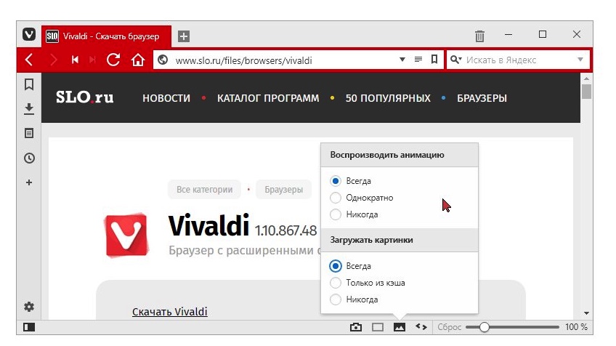Open НОВОСТИ in the site menu

pos(166,98)
